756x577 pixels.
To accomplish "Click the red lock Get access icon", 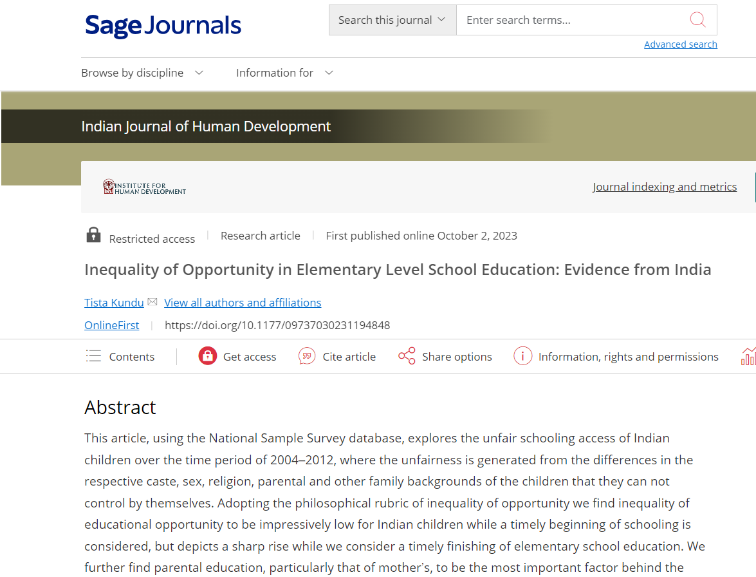I will point(208,356).
